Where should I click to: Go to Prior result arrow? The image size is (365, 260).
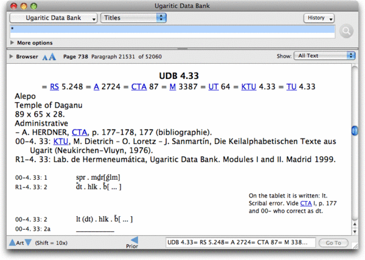(134, 240)
